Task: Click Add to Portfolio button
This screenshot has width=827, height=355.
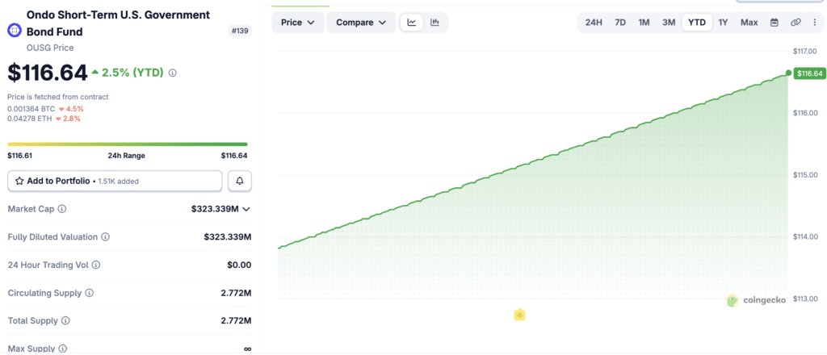Action: (115, 182)
